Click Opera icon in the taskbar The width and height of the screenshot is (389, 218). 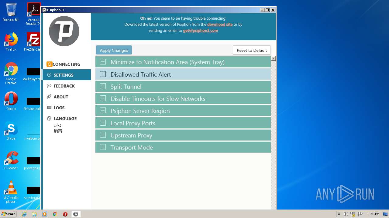(x=65, y=214)
